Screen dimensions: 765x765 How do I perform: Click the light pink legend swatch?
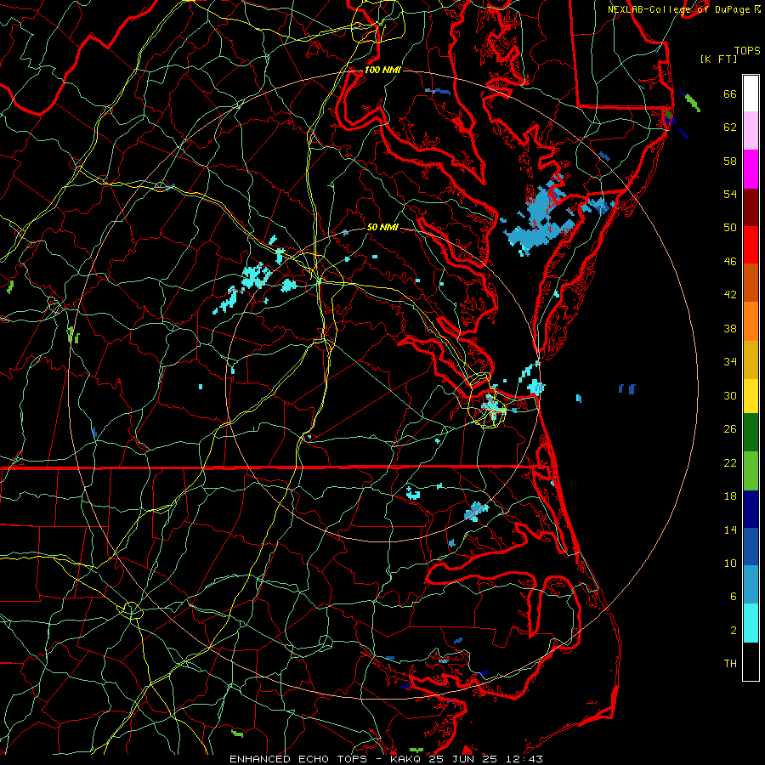click(751, 130)
